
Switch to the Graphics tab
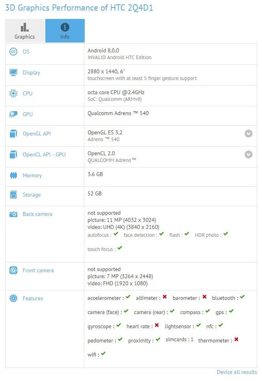[x=24, y=31]
